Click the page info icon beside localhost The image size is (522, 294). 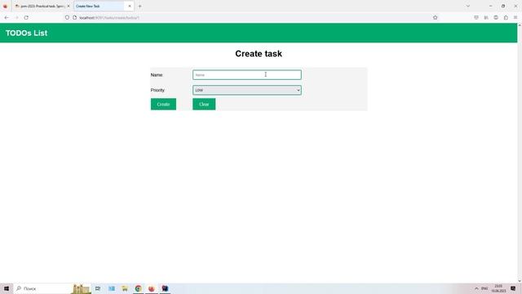[x=74, y=18]
